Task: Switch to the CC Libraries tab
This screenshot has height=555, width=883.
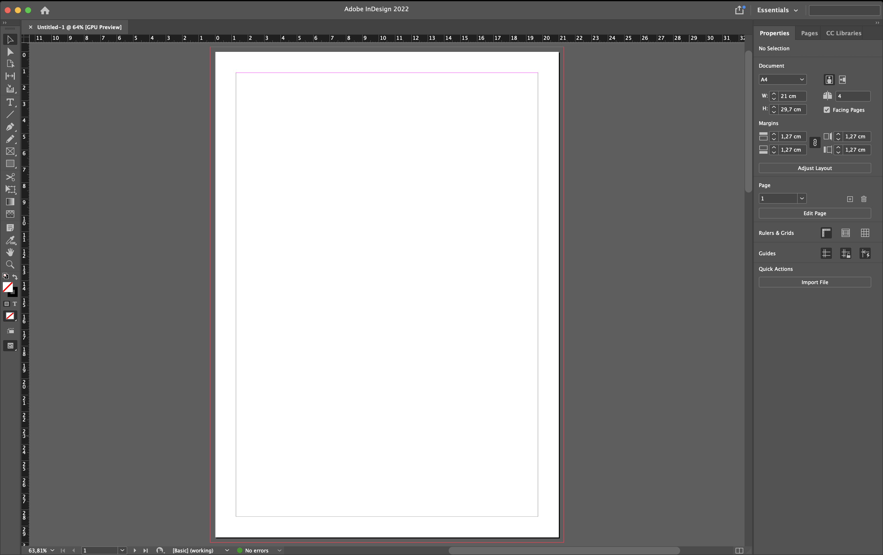Action: [843, 33]
